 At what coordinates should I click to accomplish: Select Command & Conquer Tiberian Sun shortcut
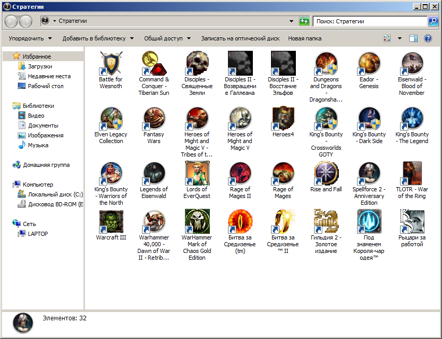154,73
